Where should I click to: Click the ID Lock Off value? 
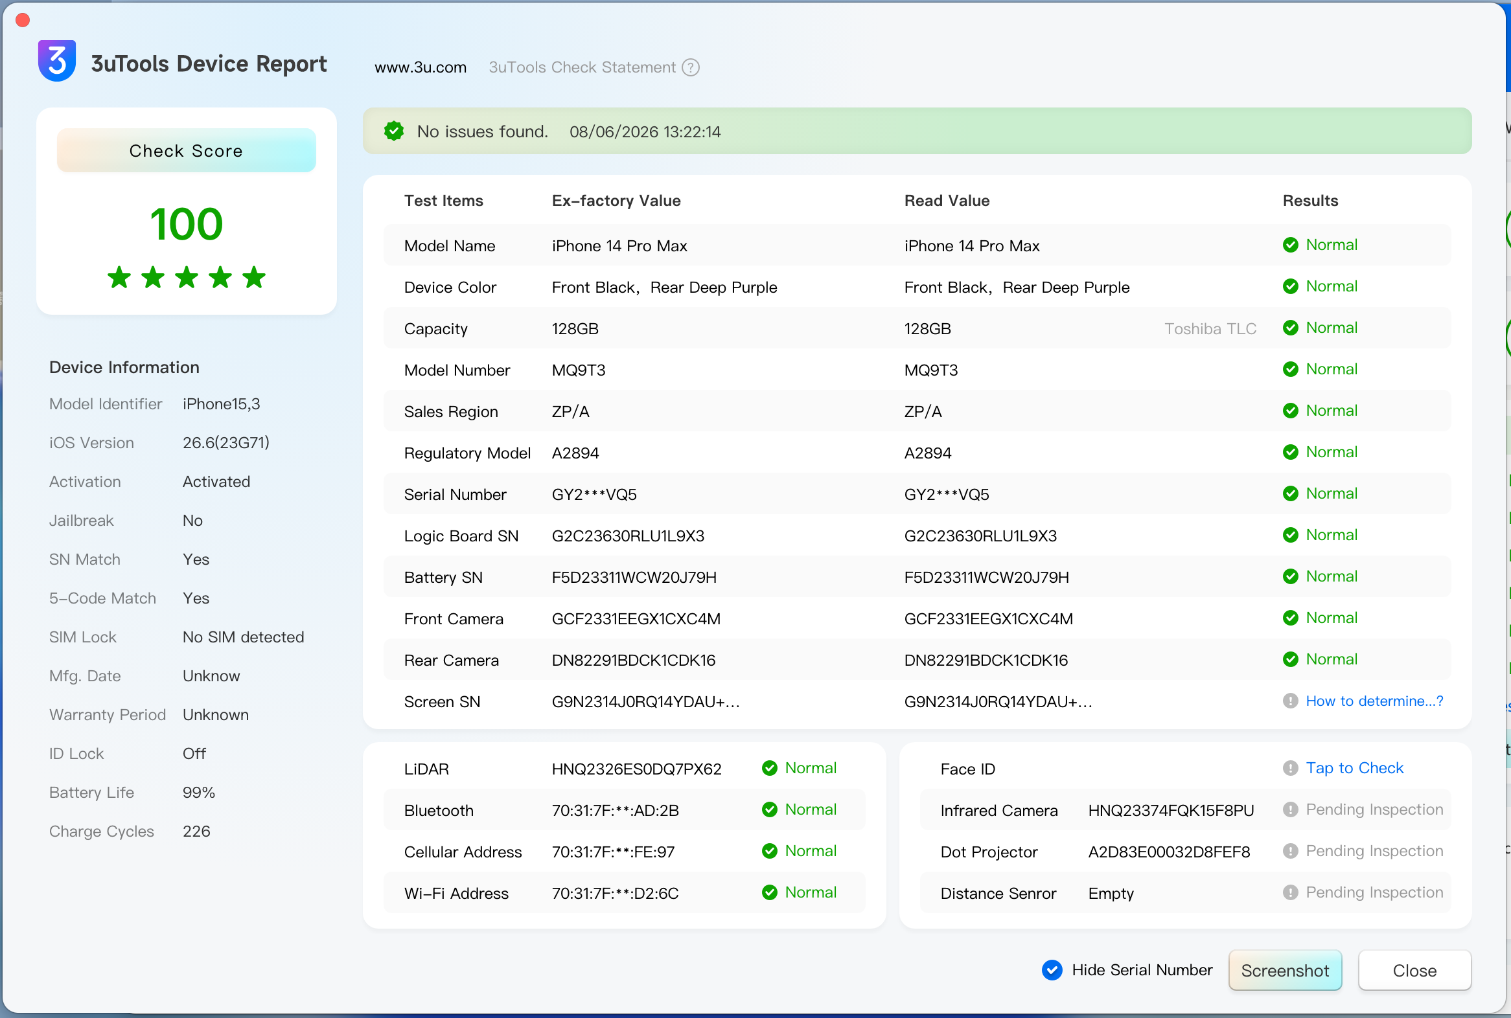[x=194, y=754]
